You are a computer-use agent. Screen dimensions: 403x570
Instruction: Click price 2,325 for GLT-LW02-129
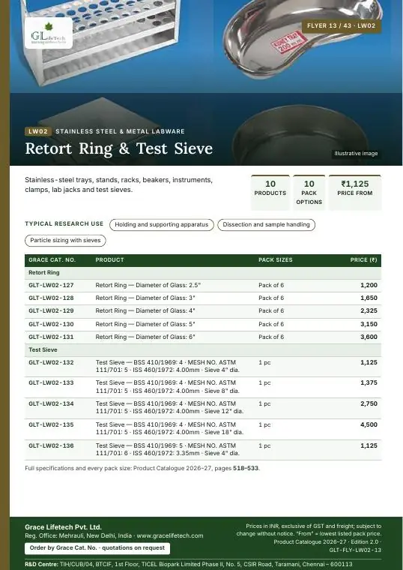[x=369, y=310]
